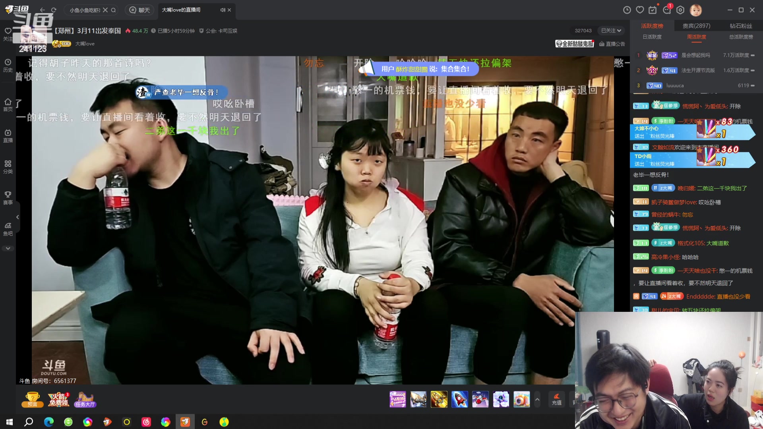Toggle the favorite heart icon at top right
The width and height of the screenshot is (763, 429).
[x=639, y=10]
